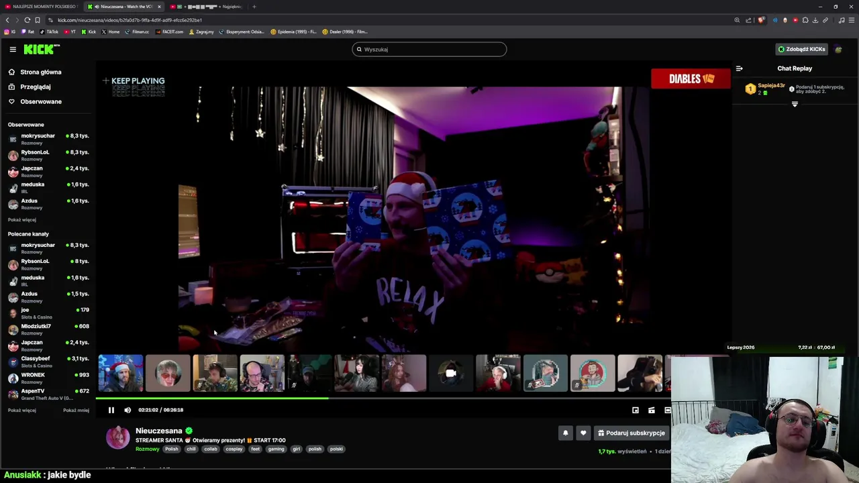Collapse recommended channels with Pokaż mniej

76,411
